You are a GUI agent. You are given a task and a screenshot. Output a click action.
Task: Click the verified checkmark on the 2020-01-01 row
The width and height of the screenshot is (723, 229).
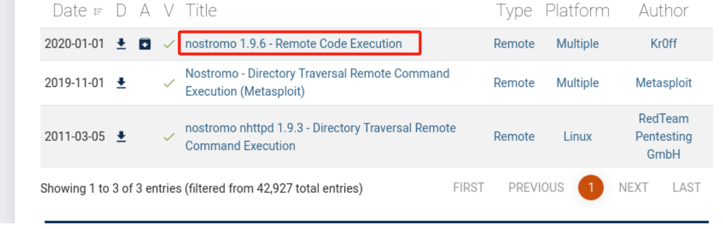(x=169, y=44)
